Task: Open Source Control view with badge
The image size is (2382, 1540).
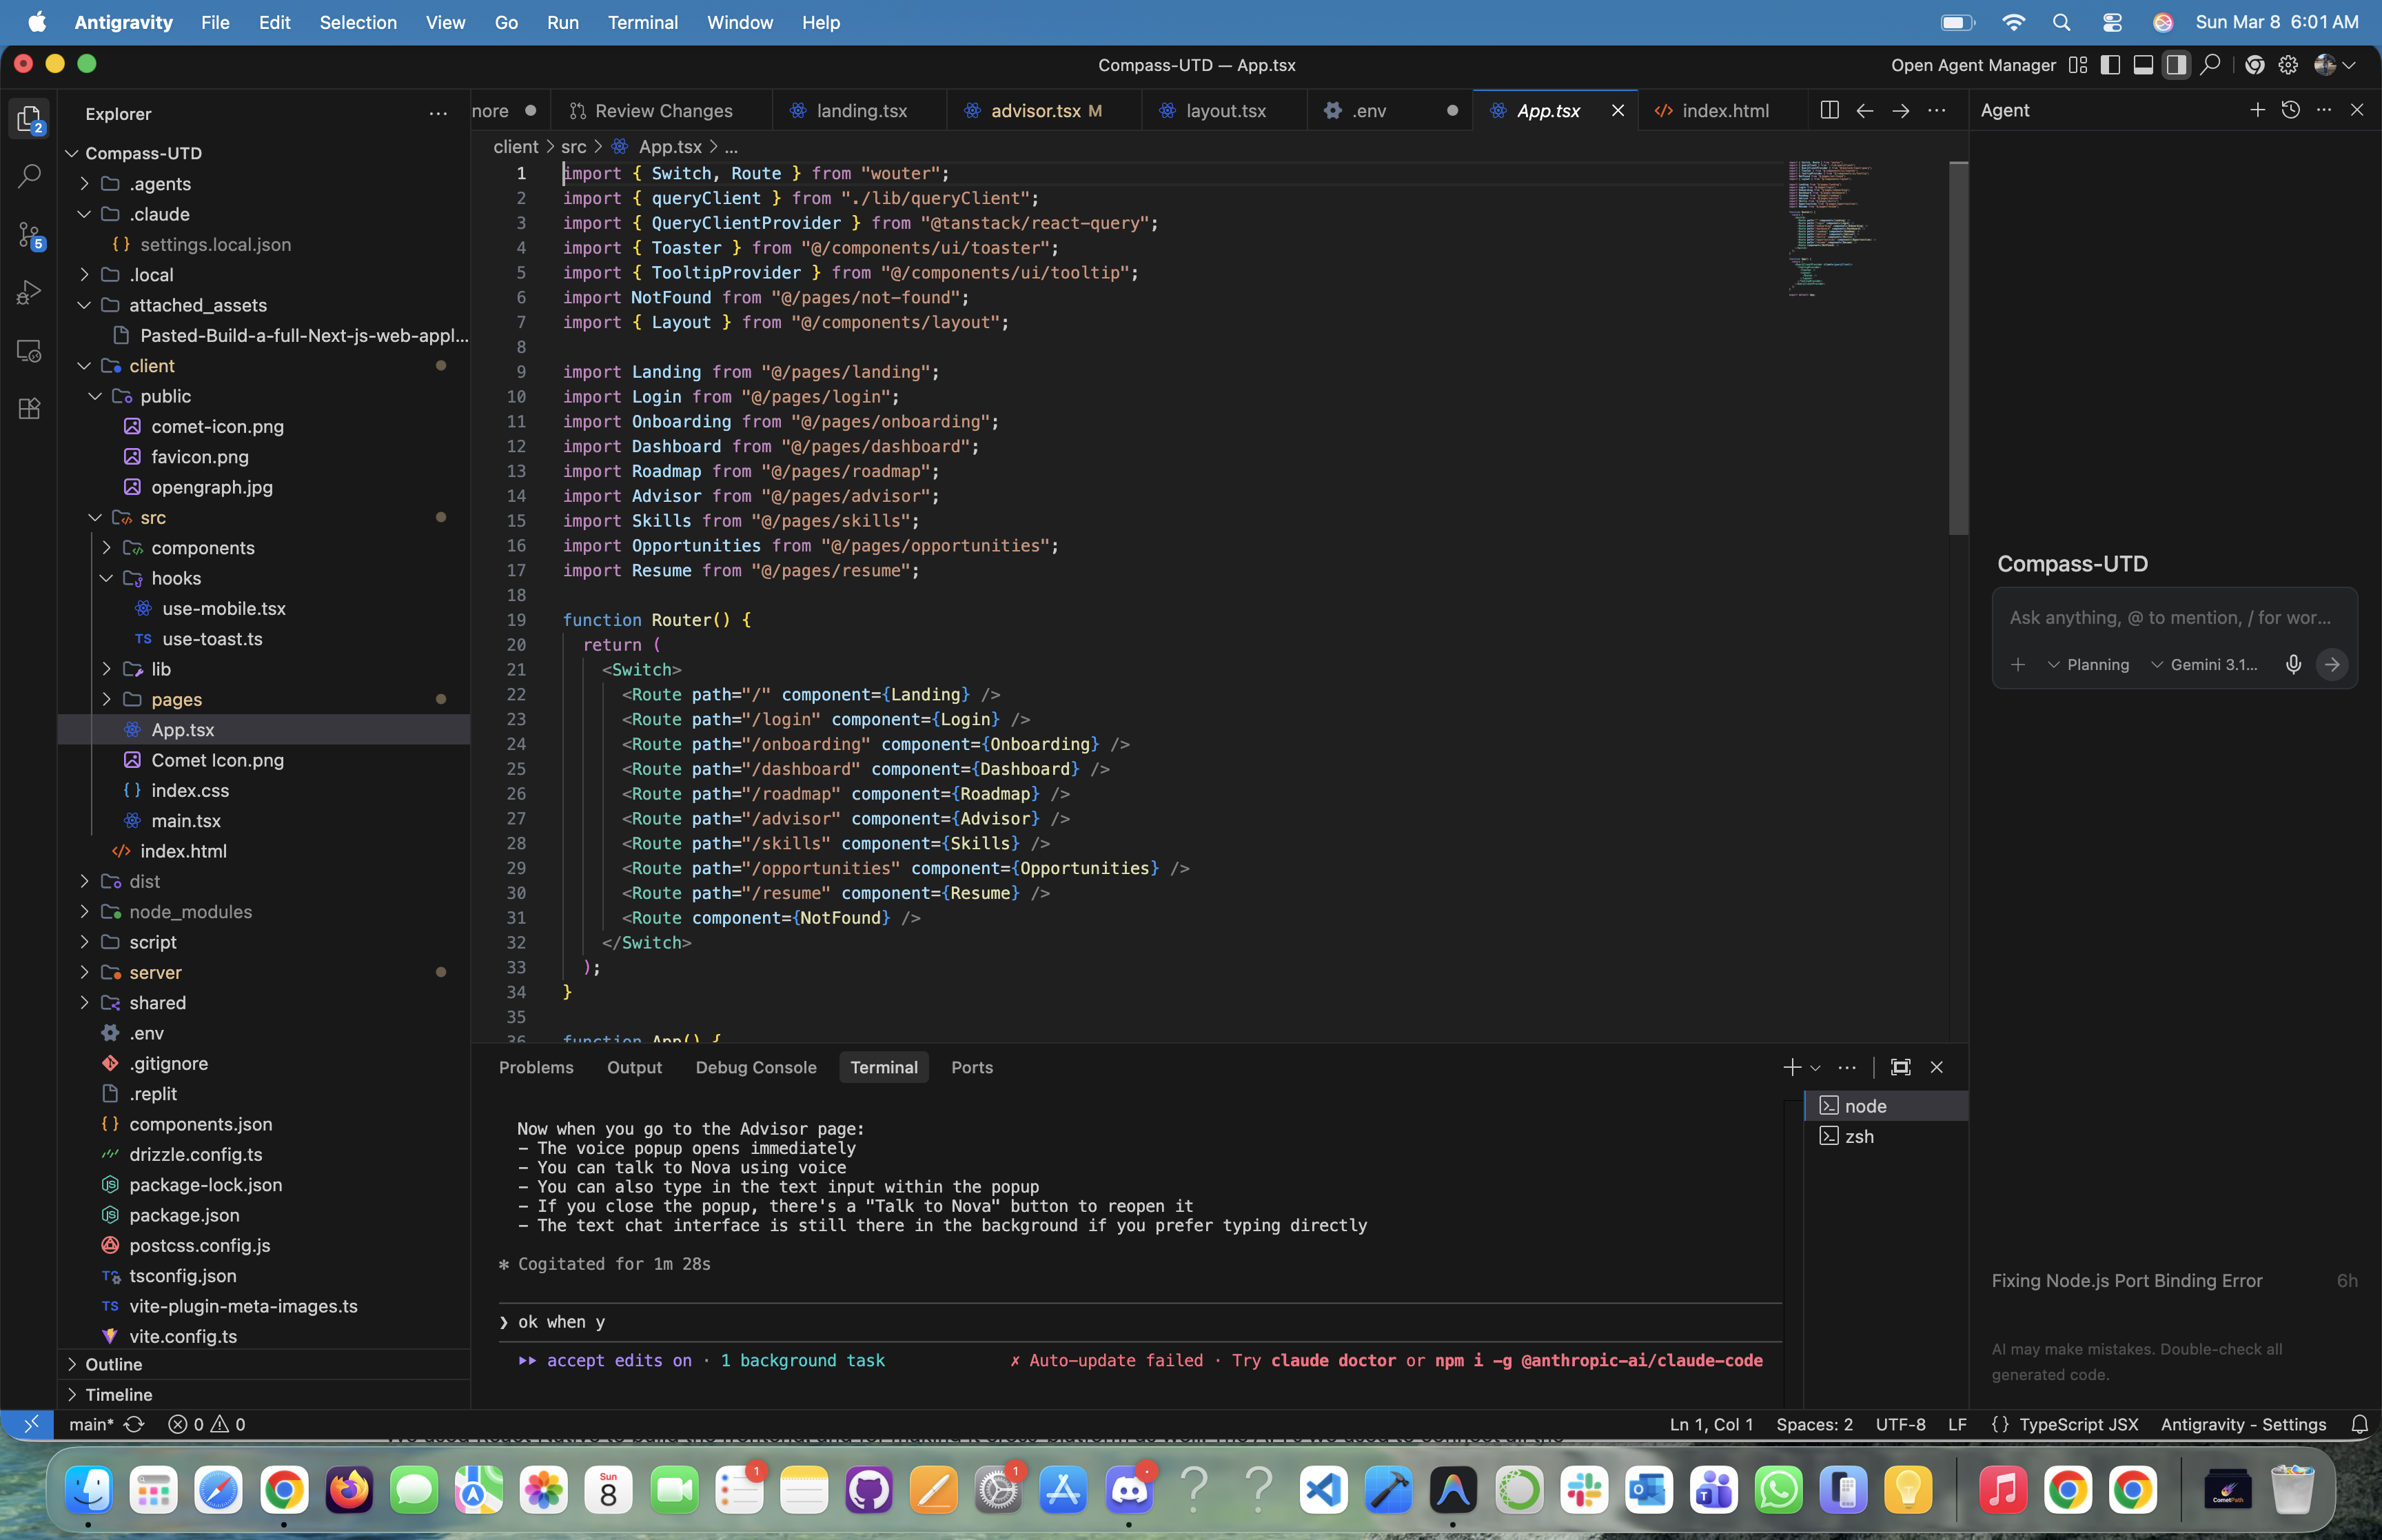Action: (29, 235)
